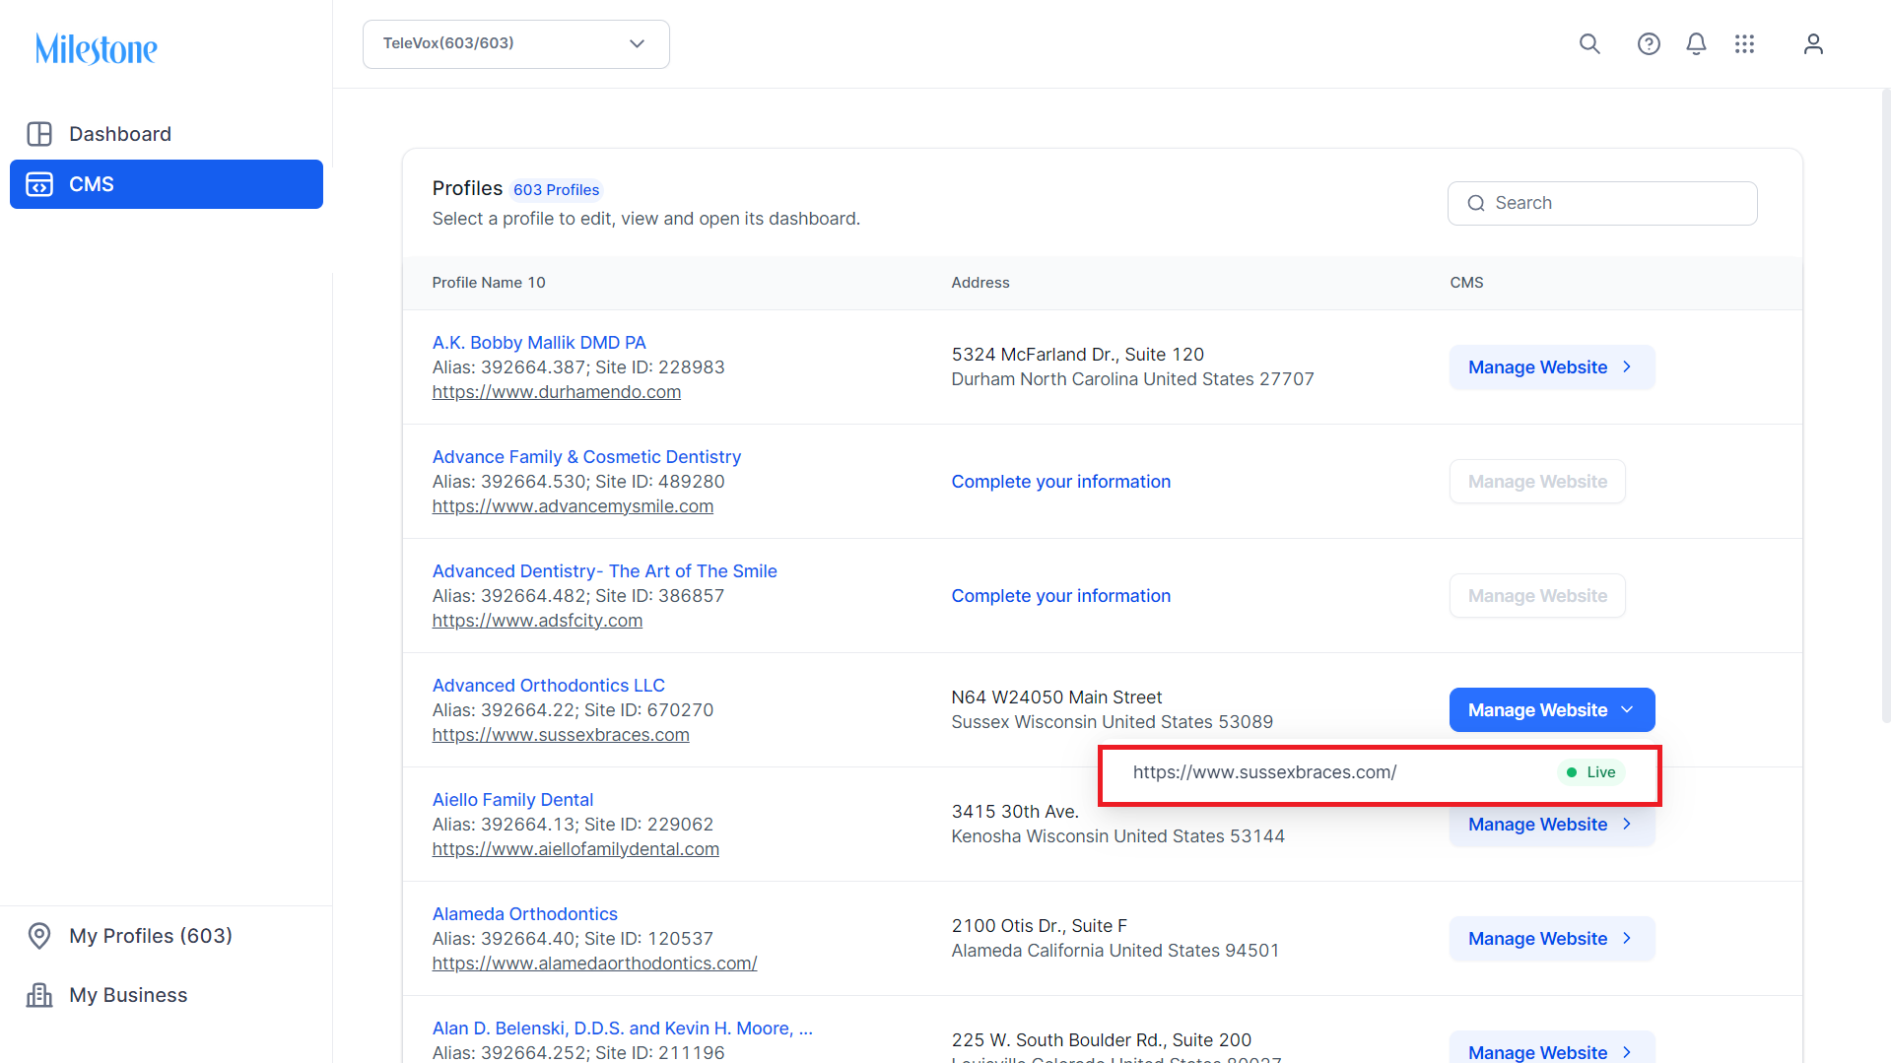Open Advanced Dentistry- The Art of The Smile profile

[605, 571]
